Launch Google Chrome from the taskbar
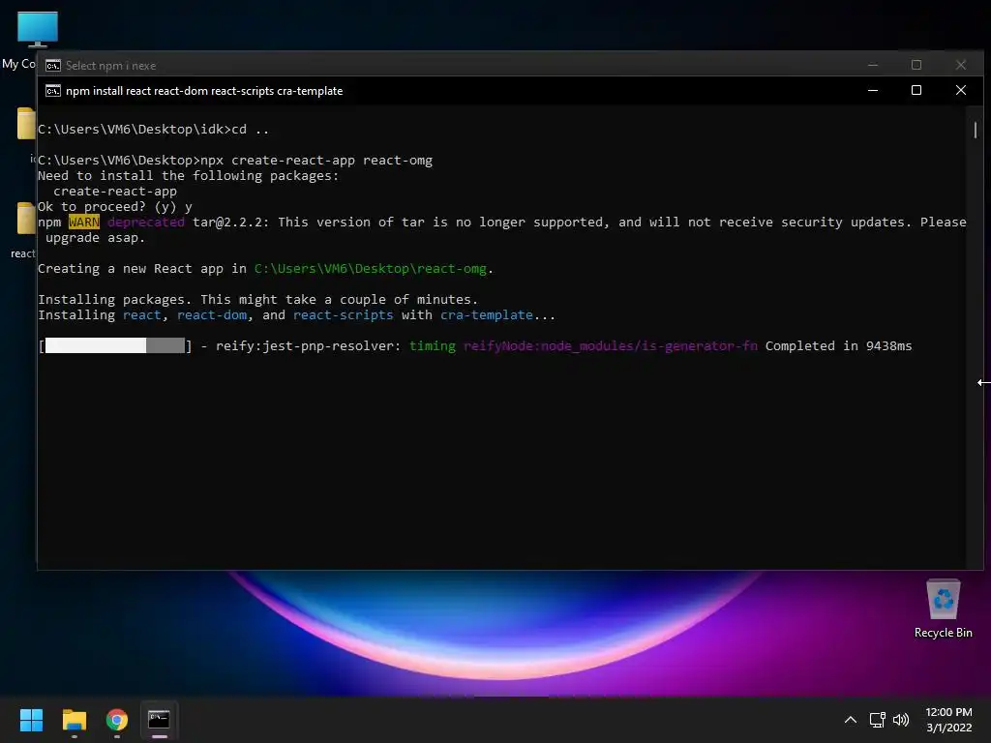991x743 pixels. 117,720
